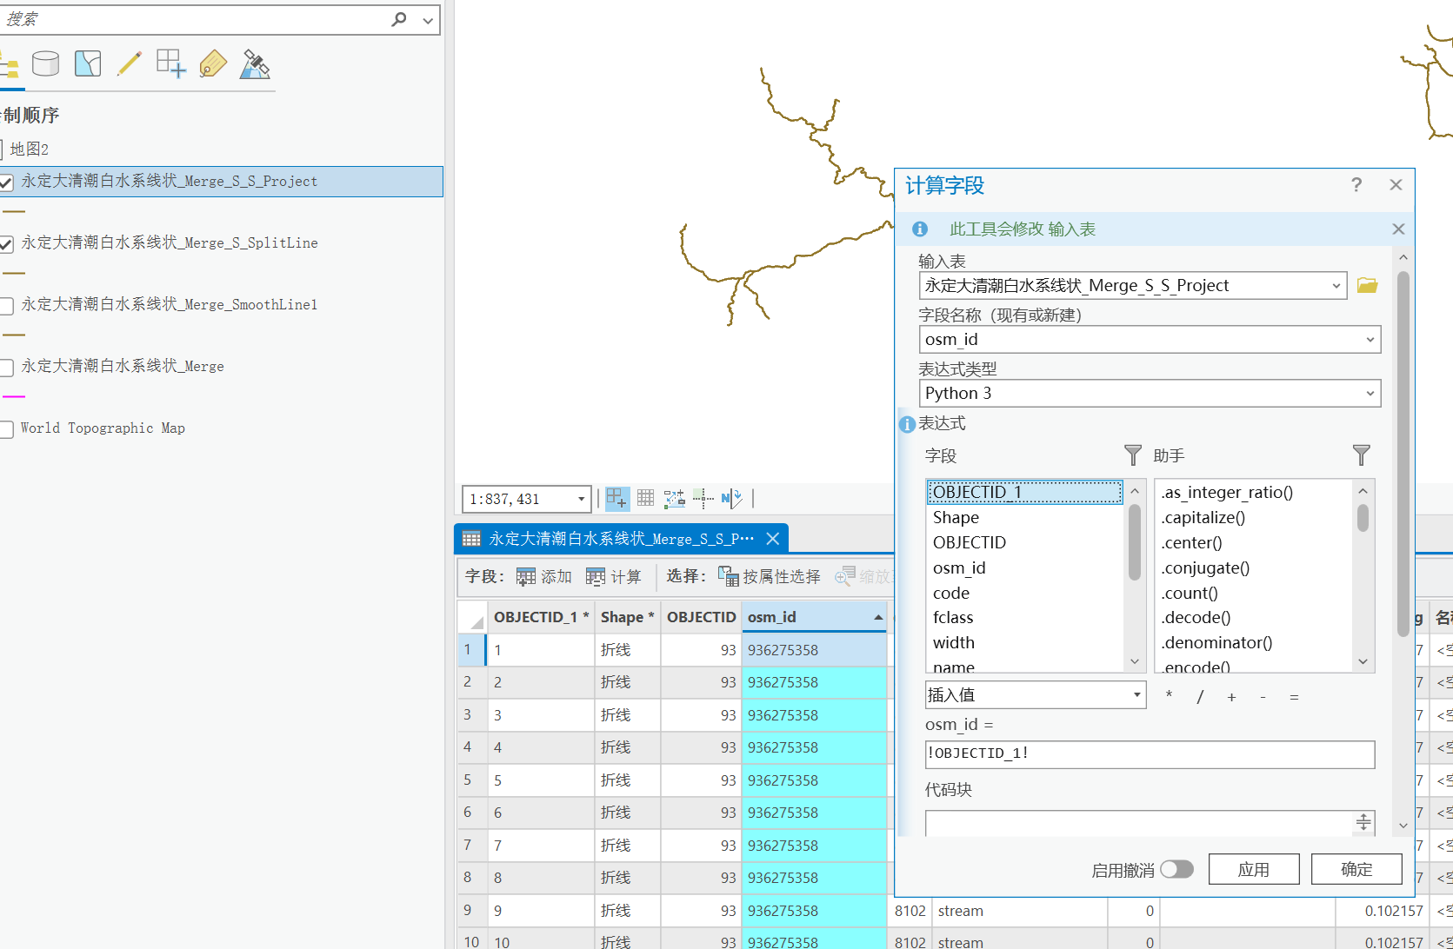Viewport: 1453px width, 949px height.
Task: Insert plus operator in expression
Action: [x=1231, y=696]
